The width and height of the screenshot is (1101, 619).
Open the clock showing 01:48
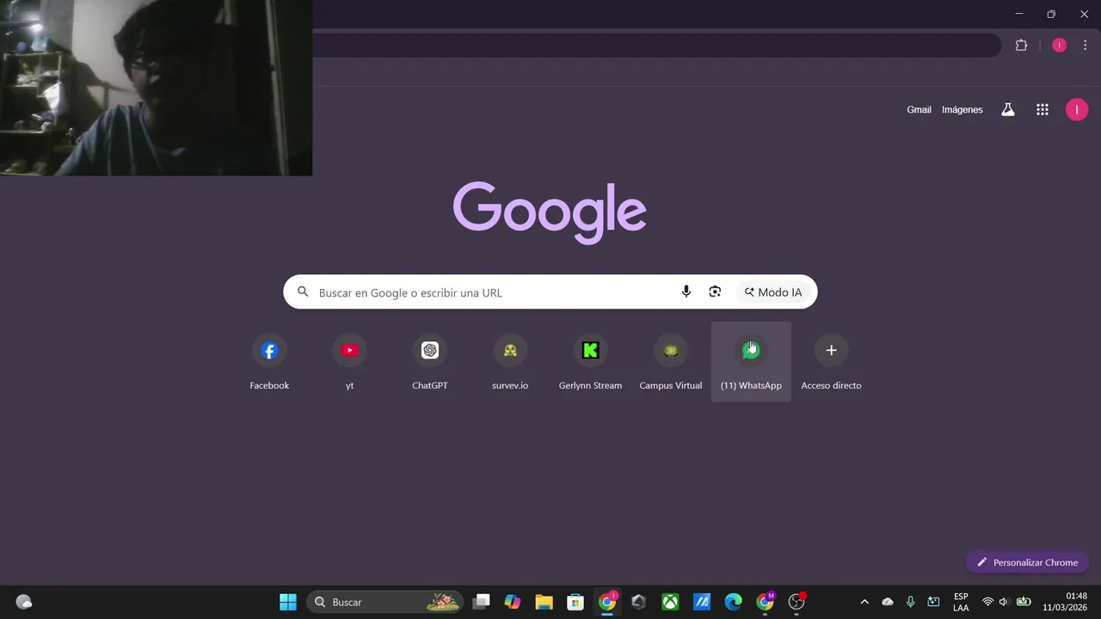tap(1065, 602)
